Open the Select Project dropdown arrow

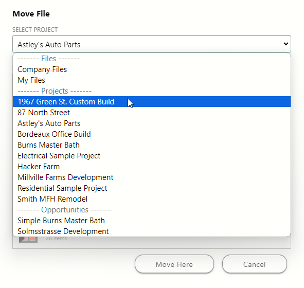(285, 44)
